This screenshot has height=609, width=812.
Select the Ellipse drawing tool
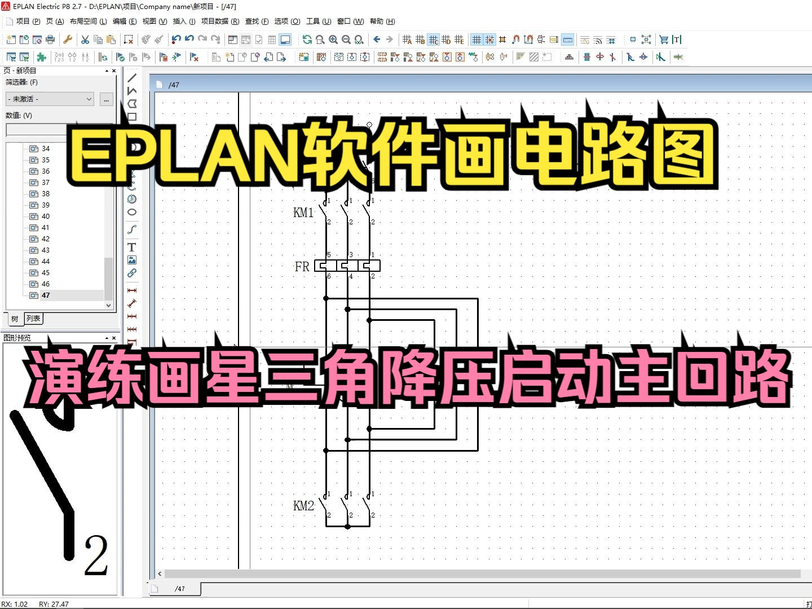coord(132,212)
